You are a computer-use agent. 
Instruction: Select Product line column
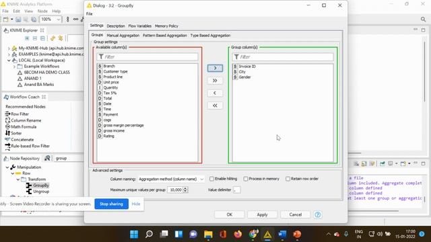pyautogui.click(x=113, y=77)
